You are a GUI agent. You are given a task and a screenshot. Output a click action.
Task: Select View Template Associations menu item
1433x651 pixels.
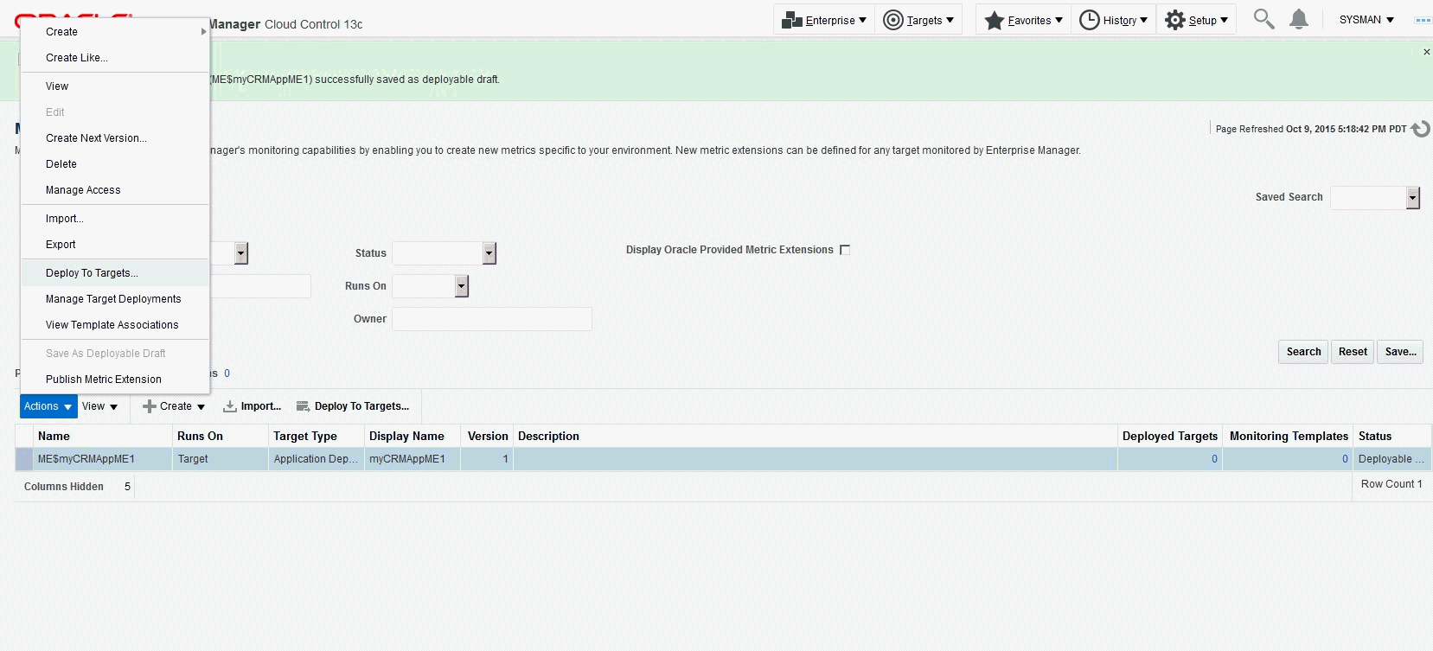tap(115, 325)
